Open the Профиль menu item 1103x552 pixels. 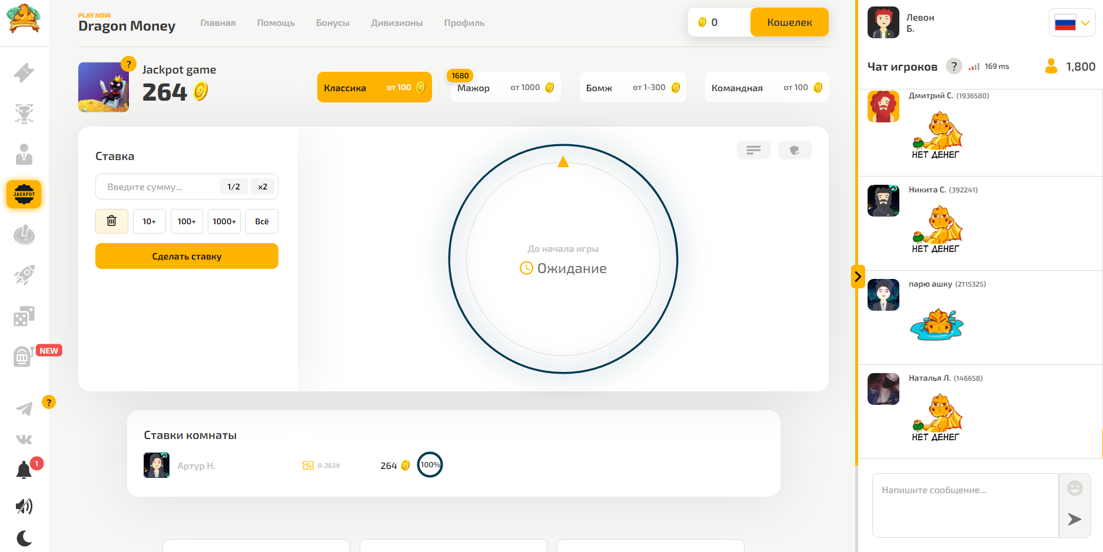pos(464,23)
